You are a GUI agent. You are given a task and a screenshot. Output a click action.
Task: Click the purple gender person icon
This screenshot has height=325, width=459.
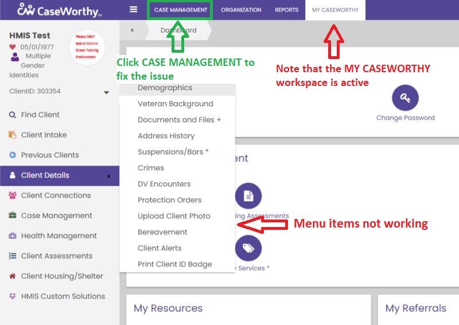[15, 57]
